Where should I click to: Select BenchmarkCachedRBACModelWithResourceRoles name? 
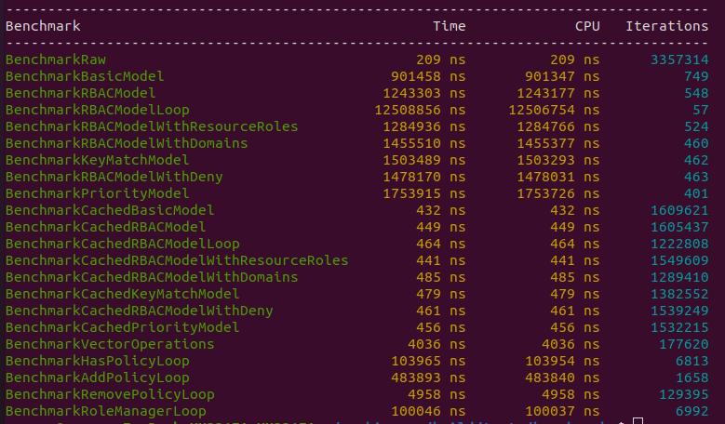click(x=177, y=260)
